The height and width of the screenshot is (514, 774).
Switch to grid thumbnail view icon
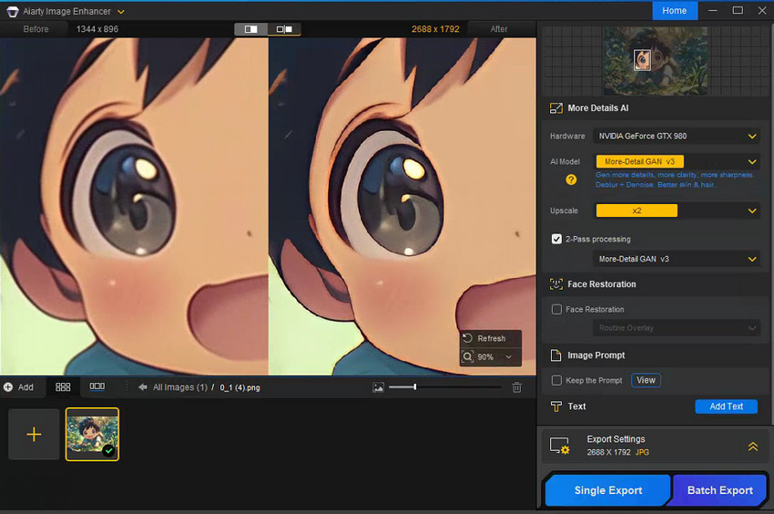(63, 387)
